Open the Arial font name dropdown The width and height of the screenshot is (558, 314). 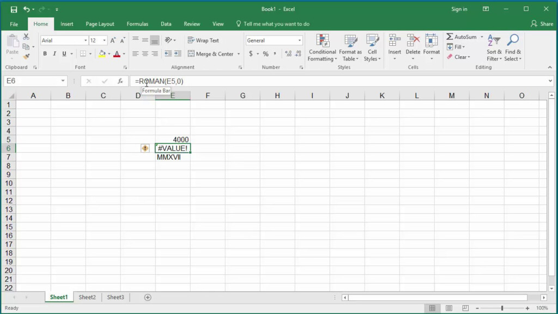coord(86,40)
